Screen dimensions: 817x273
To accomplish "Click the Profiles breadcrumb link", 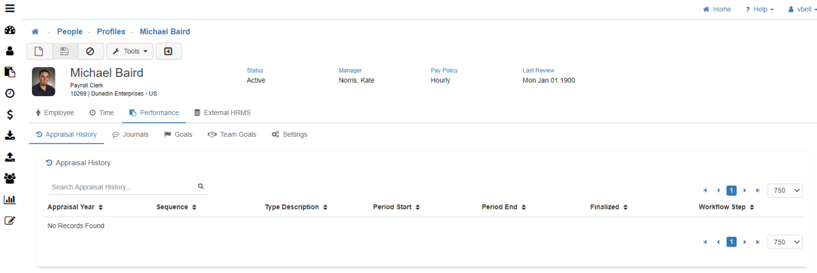I will coord(111,31).
